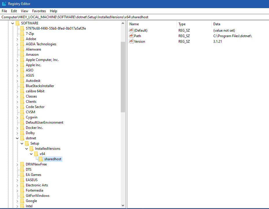Viewport: 269px width, 209px height.
Task: Select the sharedhost key
Action: click(x=53, y=159)
